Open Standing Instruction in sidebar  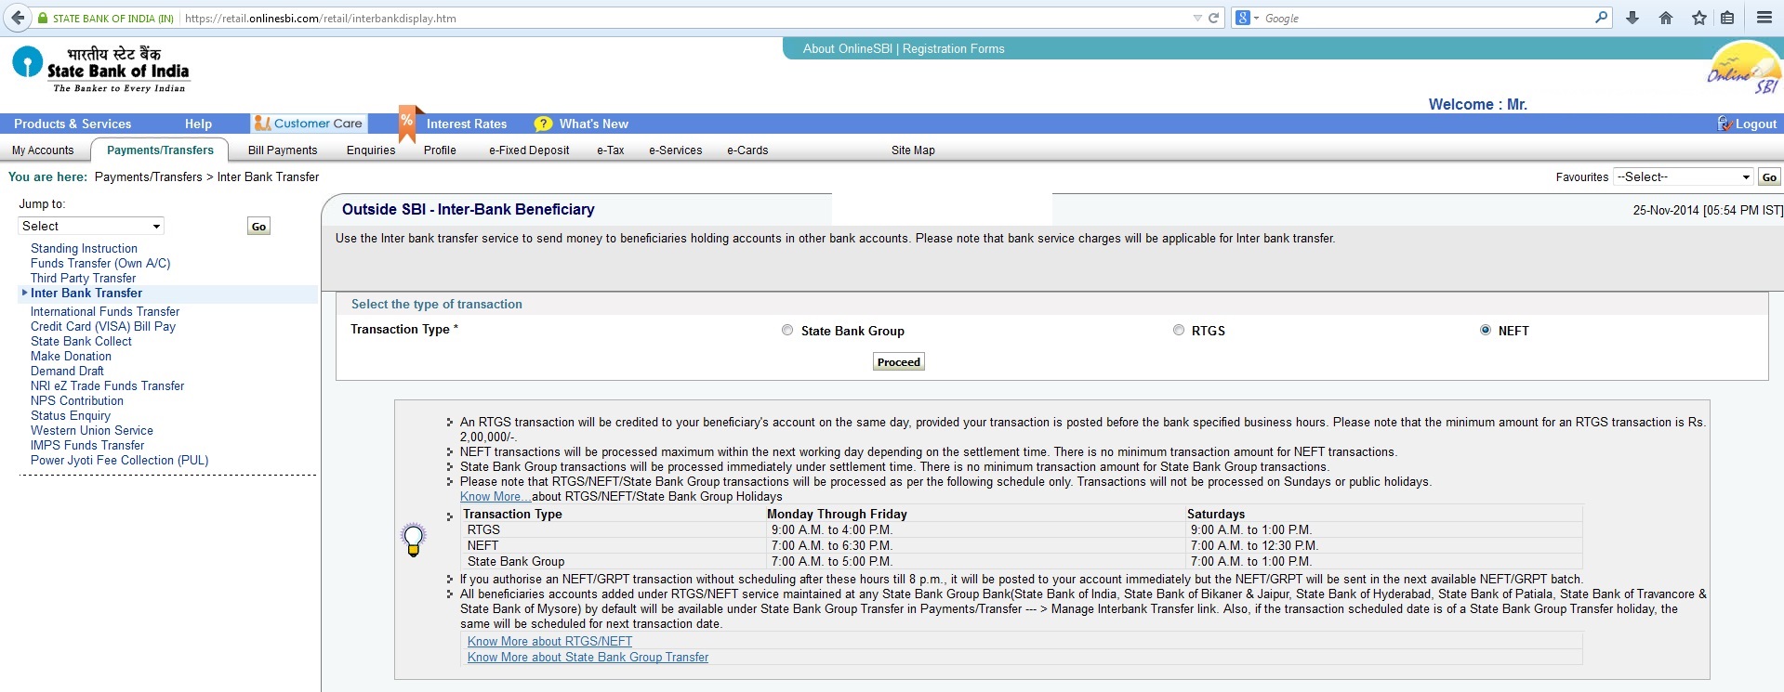pos(84,248)
